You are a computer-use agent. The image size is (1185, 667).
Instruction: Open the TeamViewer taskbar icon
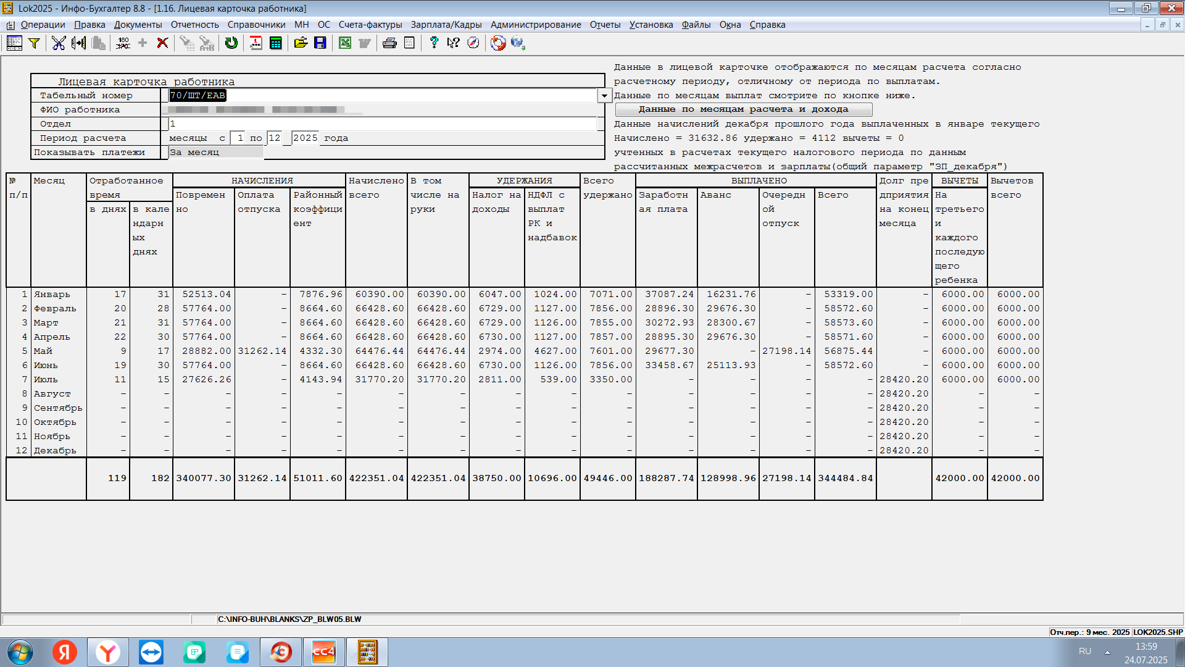pyautogui.click(x=151, y=652)
